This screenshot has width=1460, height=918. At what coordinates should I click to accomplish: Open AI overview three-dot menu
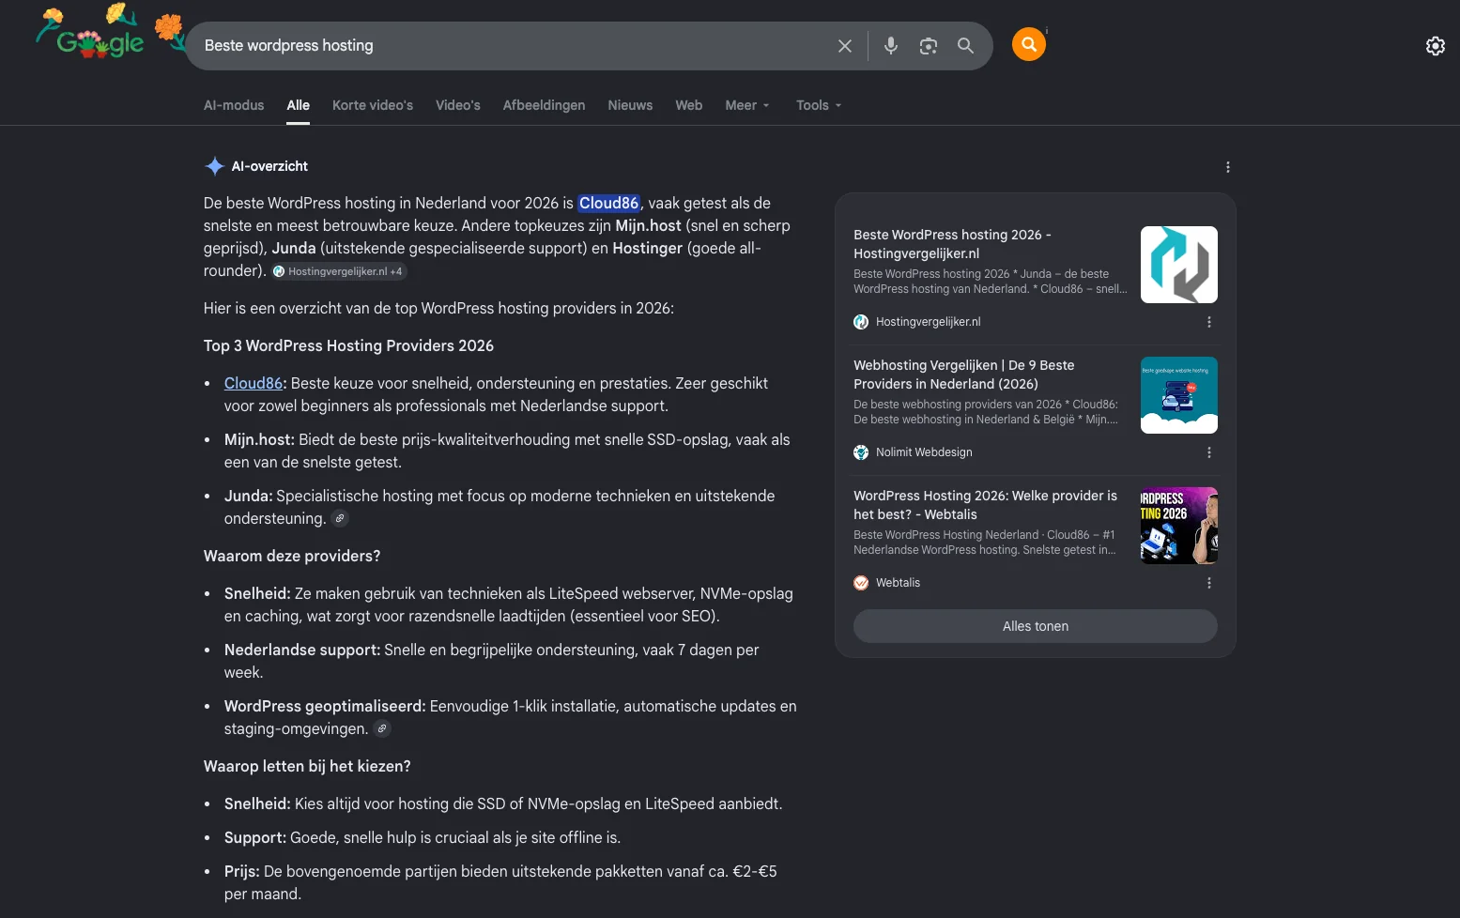point(1228,167)
